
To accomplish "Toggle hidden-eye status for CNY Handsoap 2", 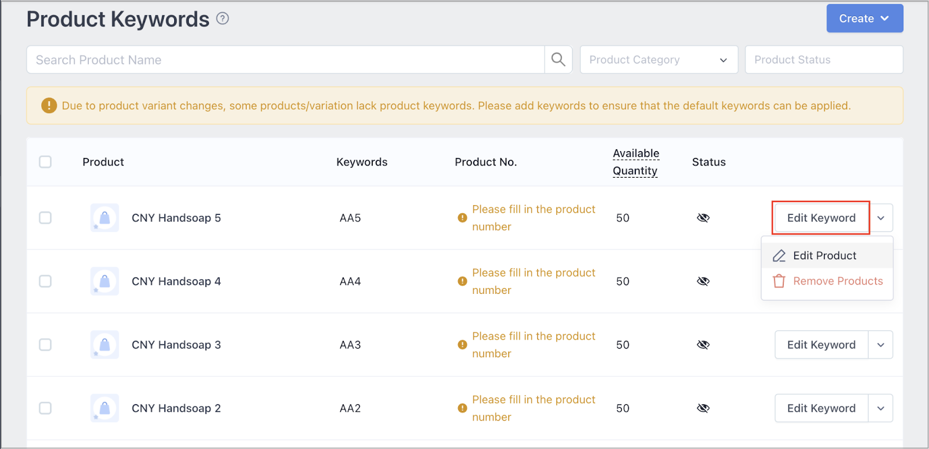I will tap(703, 408).
